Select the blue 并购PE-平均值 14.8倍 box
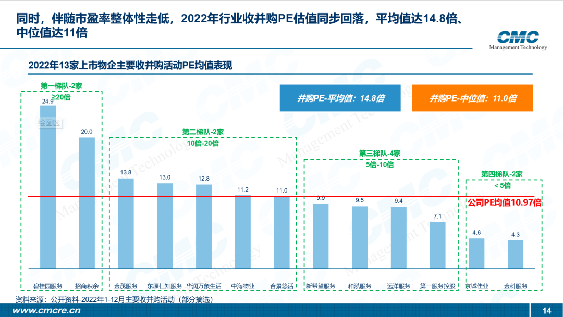The height and width of the screenshot is (317, 563). pyautogui.click(x=340, y=98)
